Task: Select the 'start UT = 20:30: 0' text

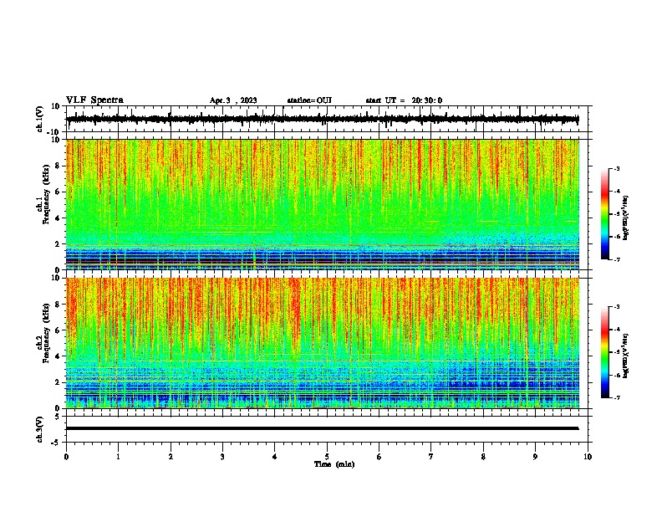Action: [404, 100]
